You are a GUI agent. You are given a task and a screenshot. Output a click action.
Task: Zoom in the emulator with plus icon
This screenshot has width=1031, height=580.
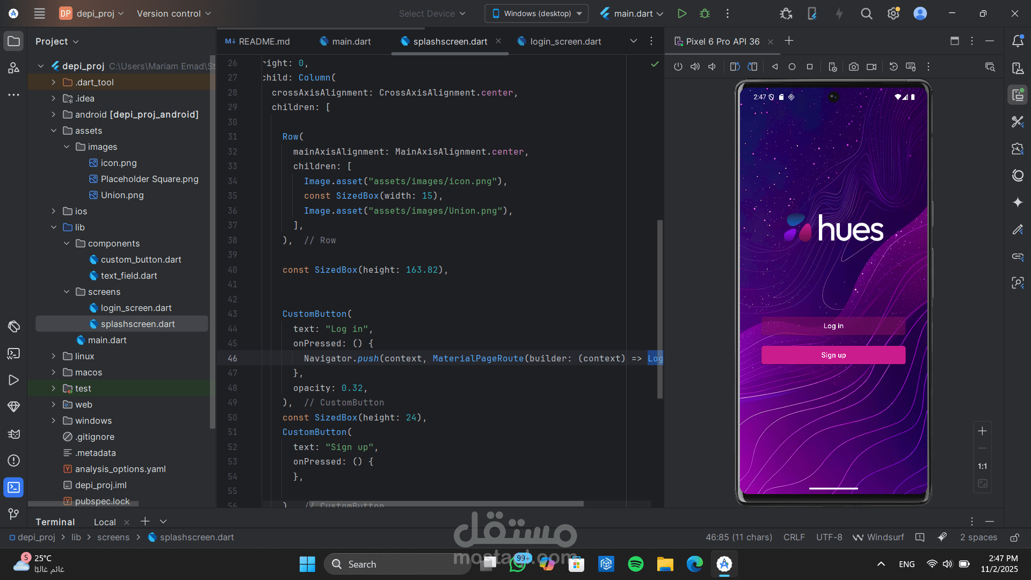(x=982, y=431)
